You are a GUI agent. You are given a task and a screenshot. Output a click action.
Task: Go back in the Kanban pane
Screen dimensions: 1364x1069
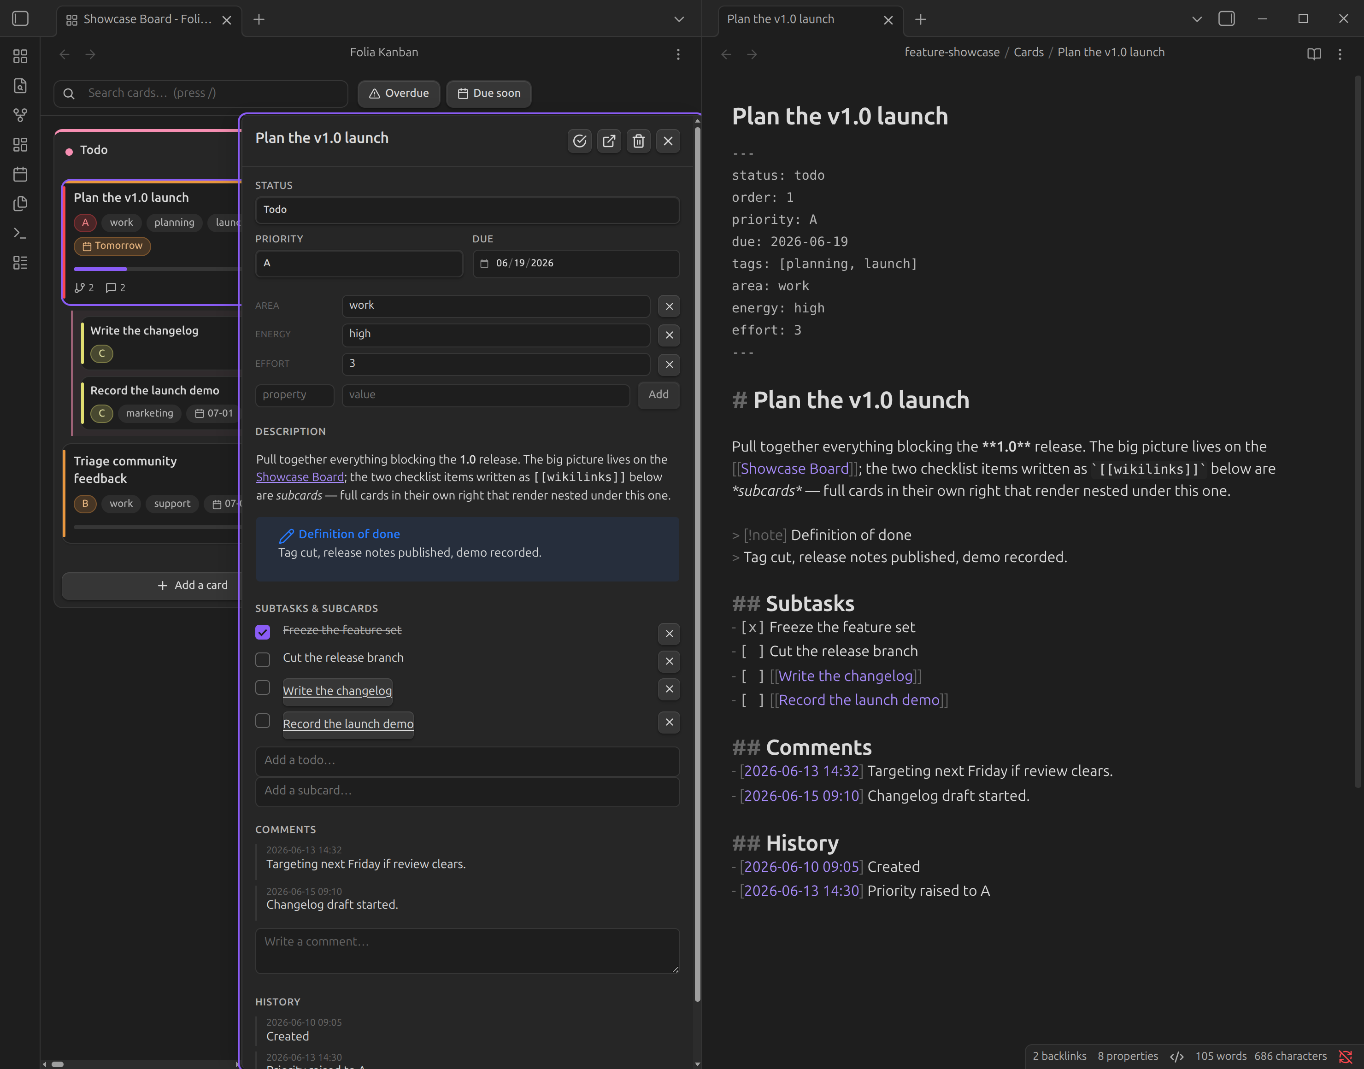[x=65, y=54]
